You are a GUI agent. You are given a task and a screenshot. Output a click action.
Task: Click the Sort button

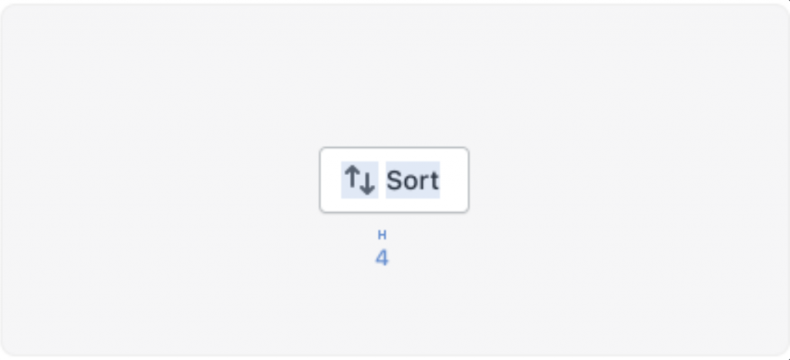pyautogui.click(x=394, y=180)
